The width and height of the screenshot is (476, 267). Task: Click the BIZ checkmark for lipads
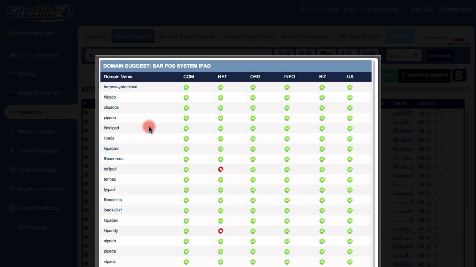[x=322, y=139]
